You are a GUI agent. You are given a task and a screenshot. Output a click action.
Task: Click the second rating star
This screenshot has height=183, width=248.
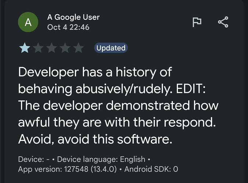tap(38, 48)
